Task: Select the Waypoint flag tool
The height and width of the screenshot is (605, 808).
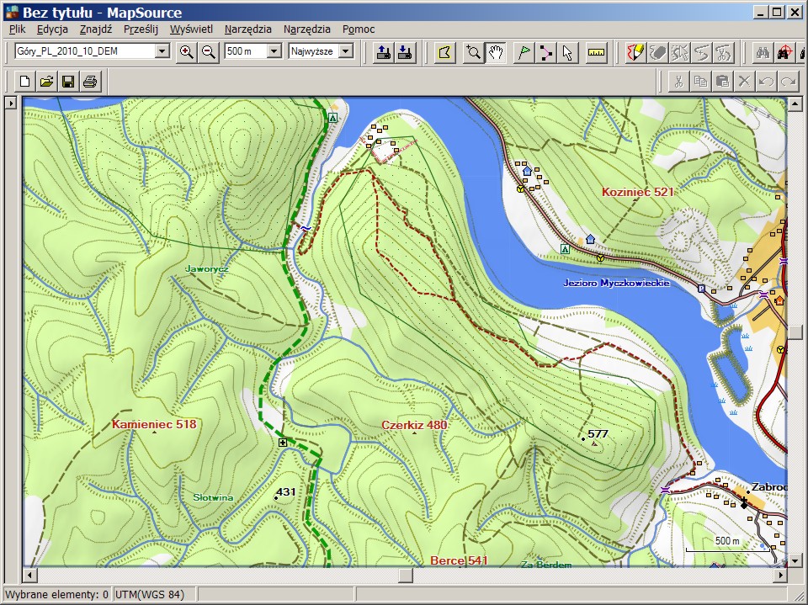Action: (524, 52)
